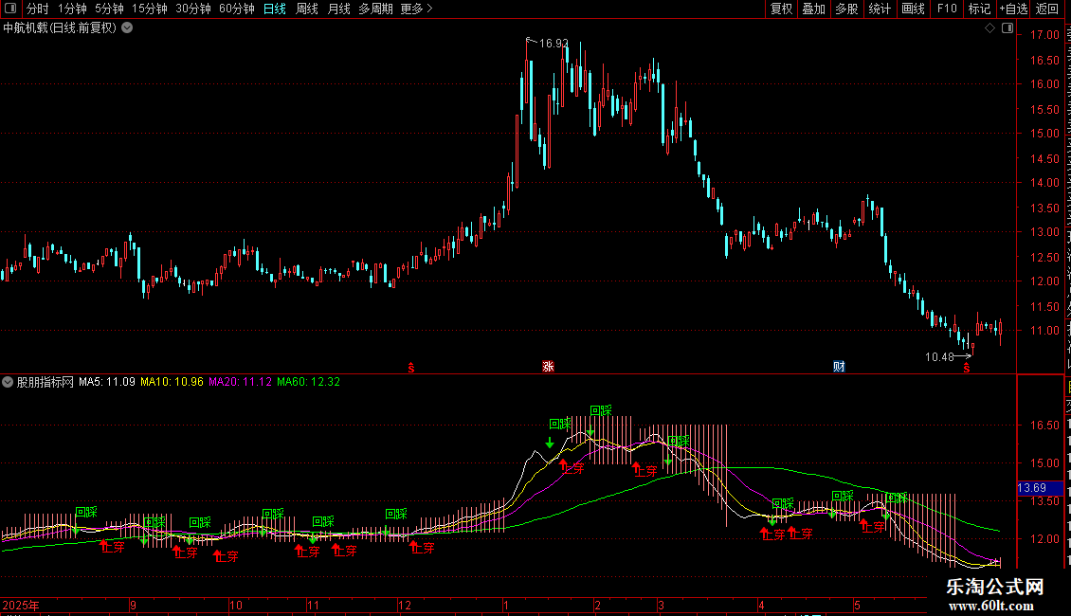The width and height of the screenshot is (1071, 616).
Task: Click month 10 on the time axis
Action: (x=236, y=605)
